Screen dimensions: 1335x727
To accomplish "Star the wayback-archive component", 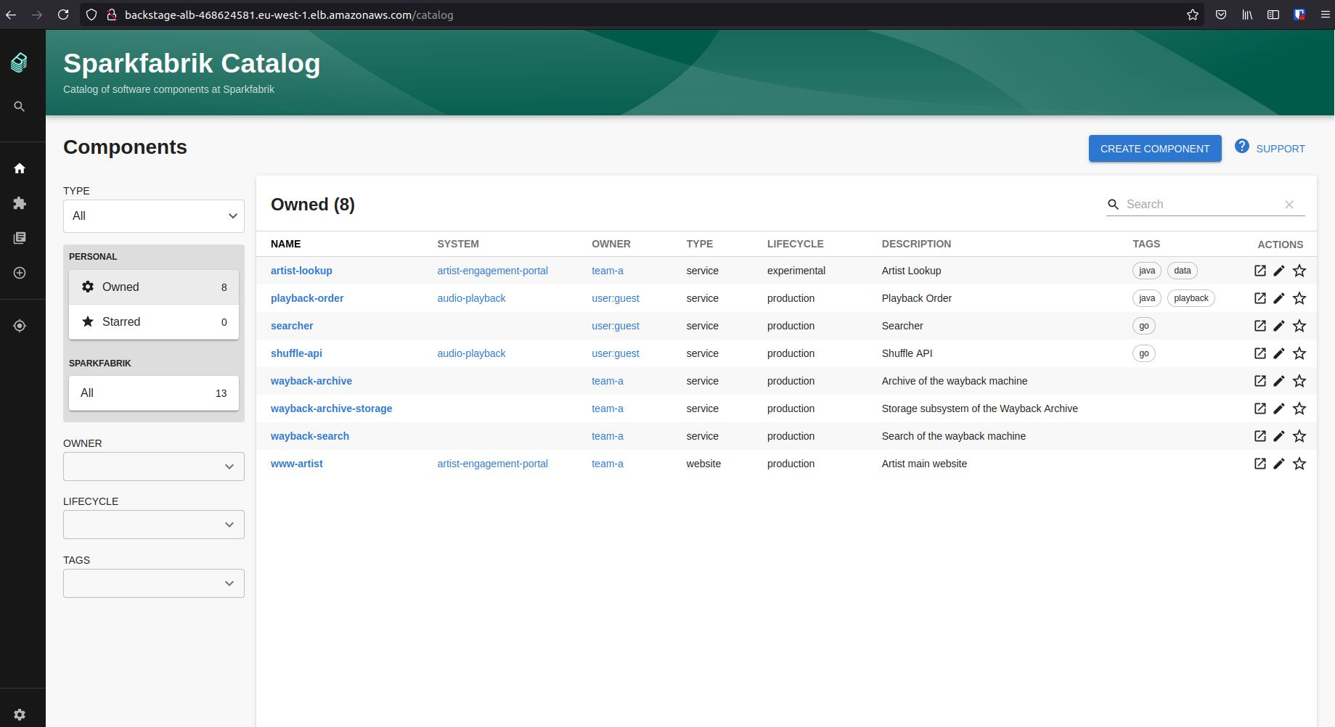I will (1299, 381).
